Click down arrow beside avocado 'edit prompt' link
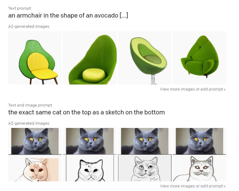Screen dimensions: 239x191 pyautogui.click(x=224, y=90)
